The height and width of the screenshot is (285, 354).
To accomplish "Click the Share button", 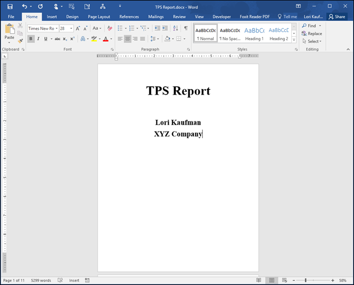I will coord(337,17).
